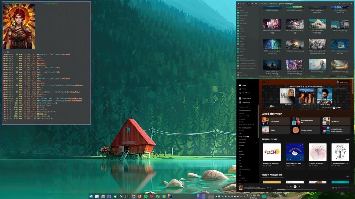Open the Instrumental playlist tile

pyautogui.click(x=276, y=121)
